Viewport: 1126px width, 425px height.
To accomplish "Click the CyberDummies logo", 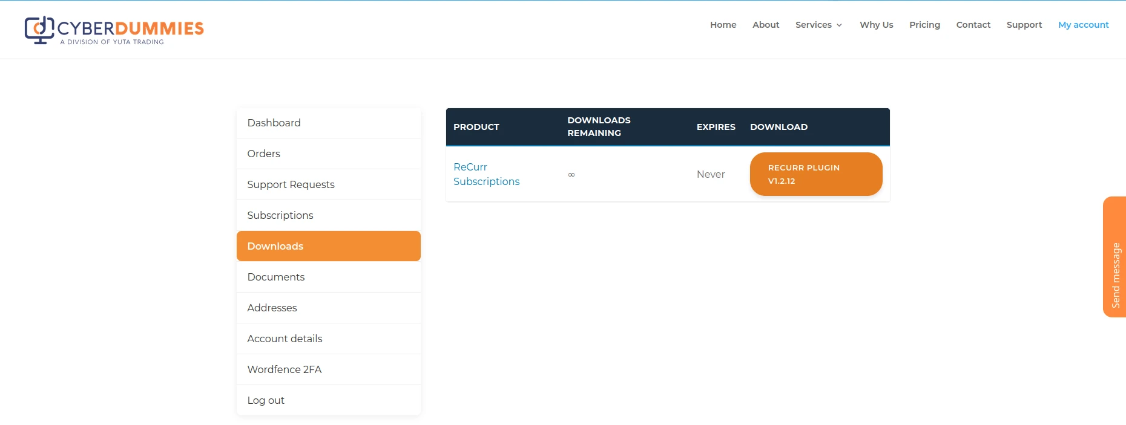I will tap(114, 30).
